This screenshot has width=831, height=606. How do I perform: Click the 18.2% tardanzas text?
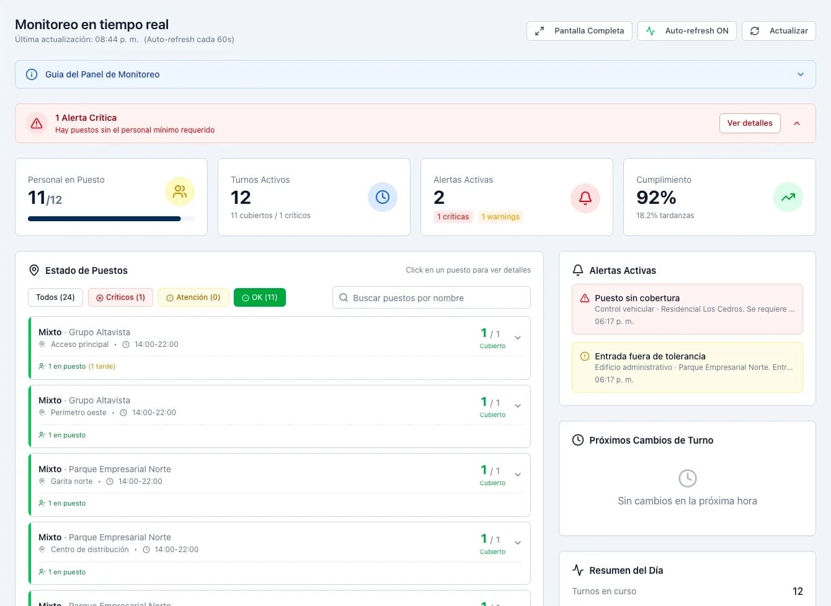665,216
